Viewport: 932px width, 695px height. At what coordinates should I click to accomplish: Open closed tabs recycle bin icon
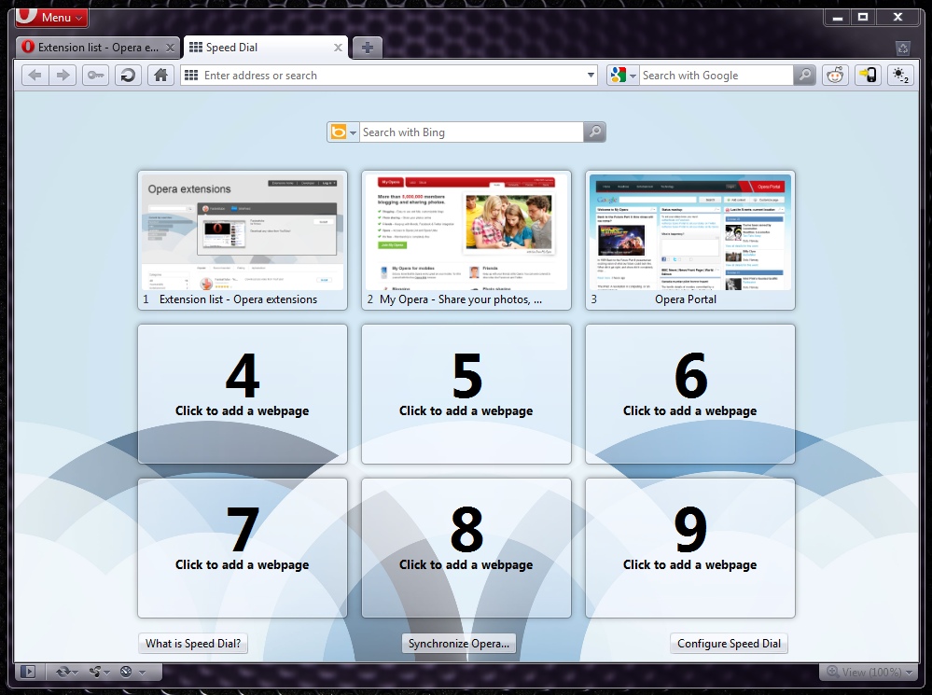[x=903, y=49]
